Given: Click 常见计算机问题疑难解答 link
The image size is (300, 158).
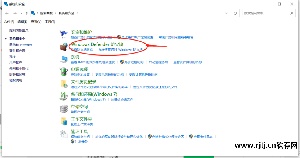Looking at the screenshot, I should tap(176, 37).
